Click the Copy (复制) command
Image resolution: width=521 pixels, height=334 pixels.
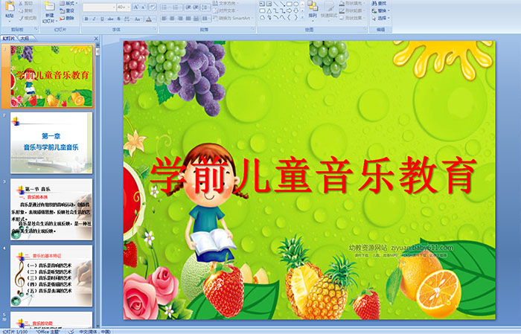25,10
